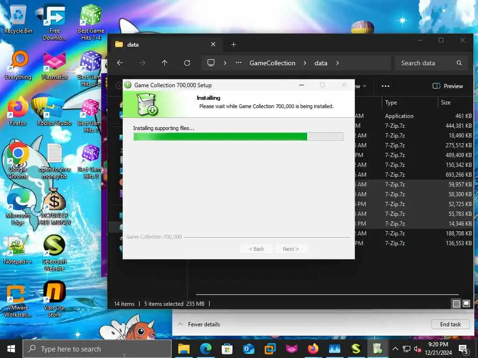Image resolution: width=478 pixels, height=358 pixels.
Task: Open the Free Download Manager desktop shortcut
Action: click(x=54, y=22)
